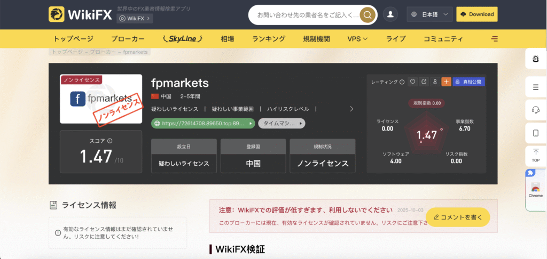Click the 登録国 中国 info box

[253, 156]
